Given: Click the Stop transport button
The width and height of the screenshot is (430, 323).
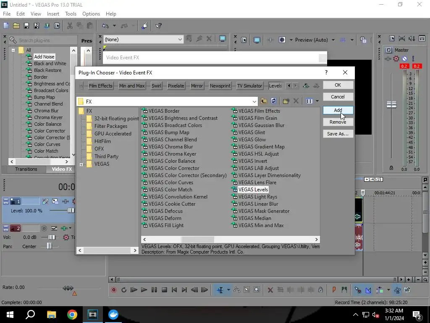Looking at the screenshot, I should pos(164,290).
